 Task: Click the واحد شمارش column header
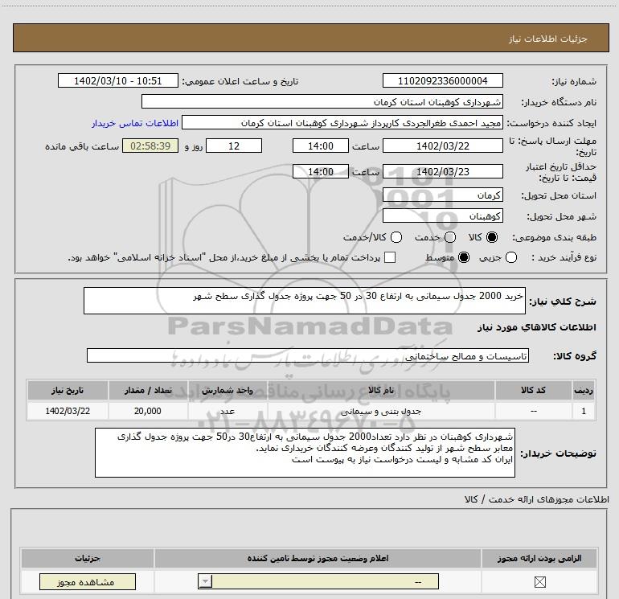(x=228, y=390)
